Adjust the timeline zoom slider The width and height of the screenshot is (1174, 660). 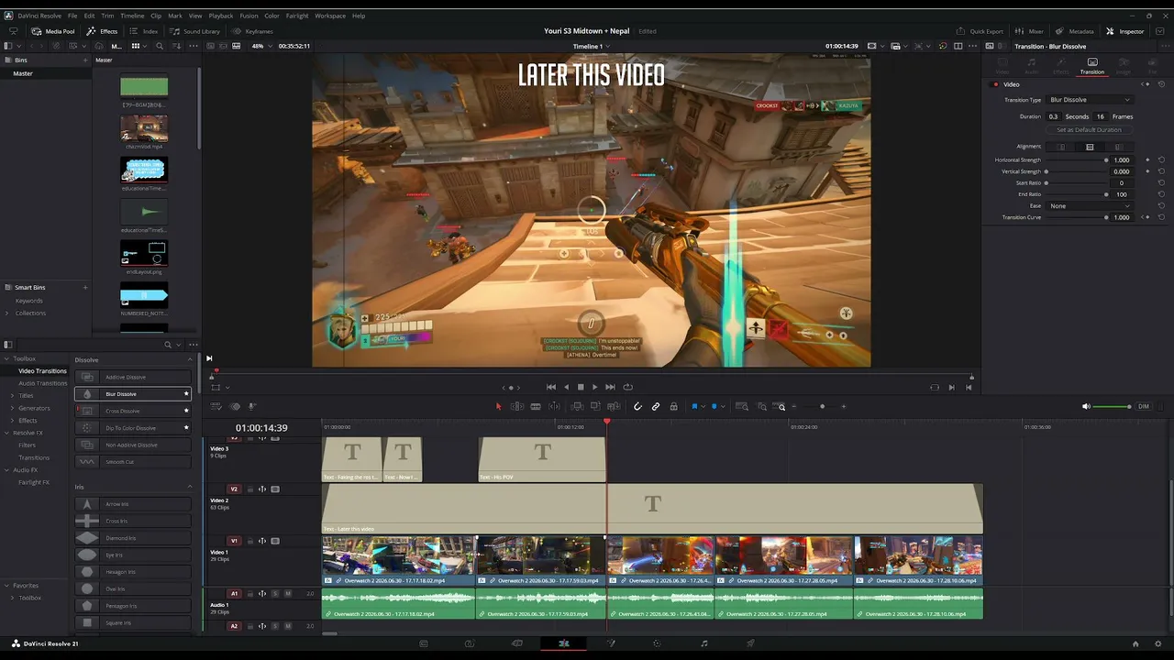(822, 406)
